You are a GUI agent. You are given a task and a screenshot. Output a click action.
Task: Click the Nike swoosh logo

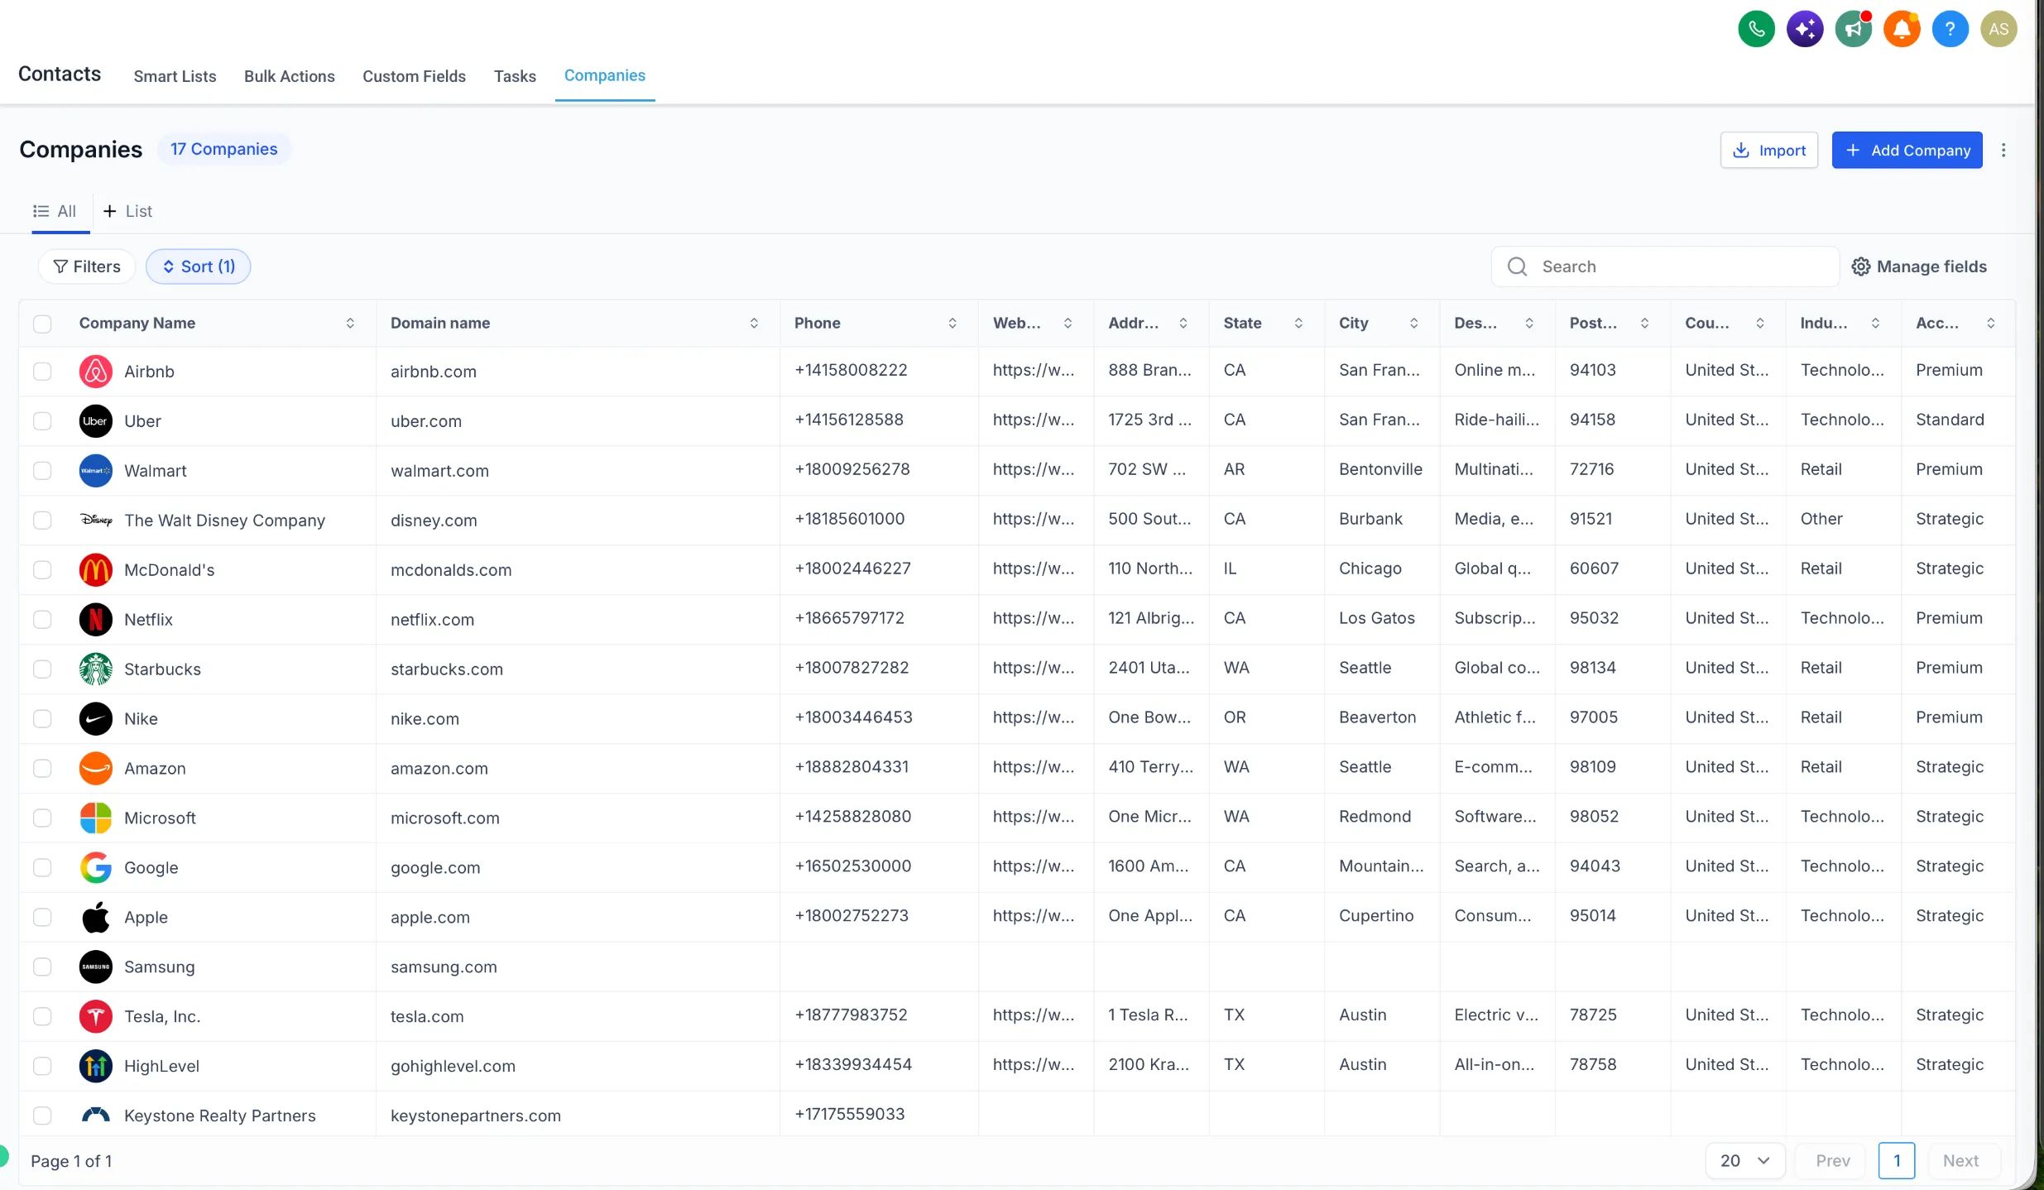click(x=96, y=719)
